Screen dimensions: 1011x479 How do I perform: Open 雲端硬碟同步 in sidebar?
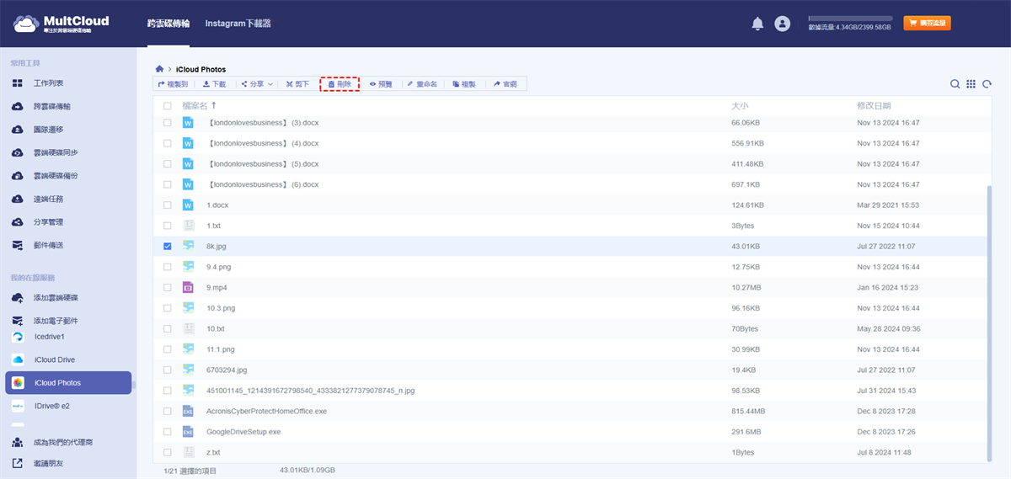pos(56,152)
